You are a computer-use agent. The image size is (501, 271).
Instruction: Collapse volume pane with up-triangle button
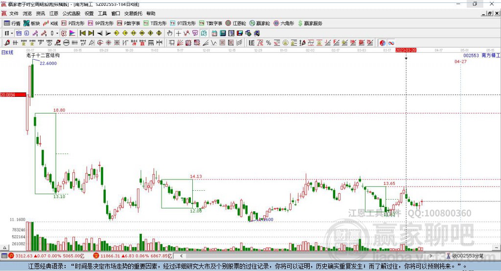(4, 248)
